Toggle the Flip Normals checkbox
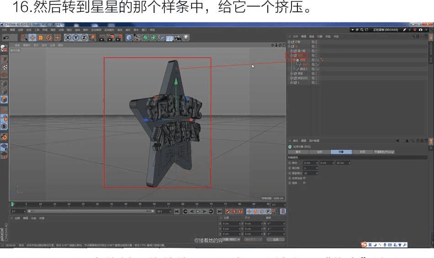Screen dimensions: 434x258 (304, 178)
